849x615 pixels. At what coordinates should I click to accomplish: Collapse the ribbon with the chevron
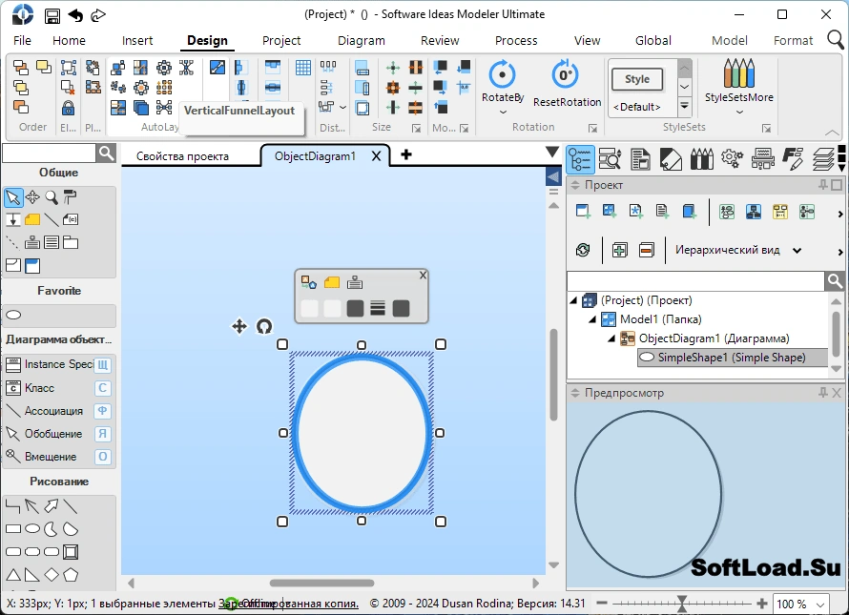[832, 133]
